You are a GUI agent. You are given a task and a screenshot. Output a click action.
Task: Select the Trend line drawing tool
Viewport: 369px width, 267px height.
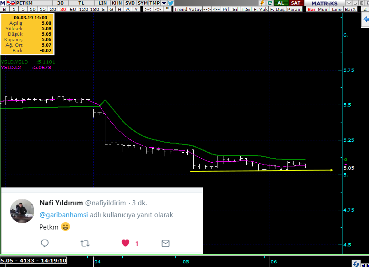[180, 10]
